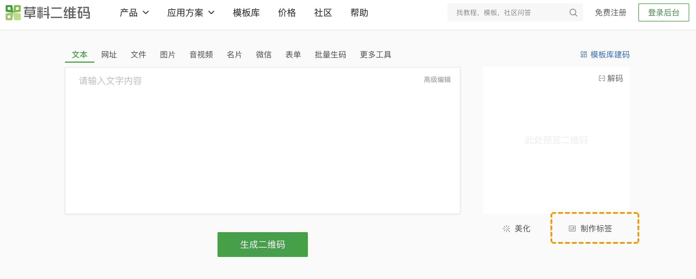Click the 社区 menu item

(x=322, y=13)
